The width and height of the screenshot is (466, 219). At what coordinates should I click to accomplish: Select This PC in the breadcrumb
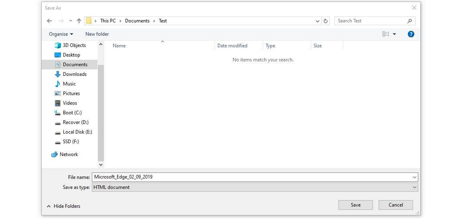tap(108, 21)
